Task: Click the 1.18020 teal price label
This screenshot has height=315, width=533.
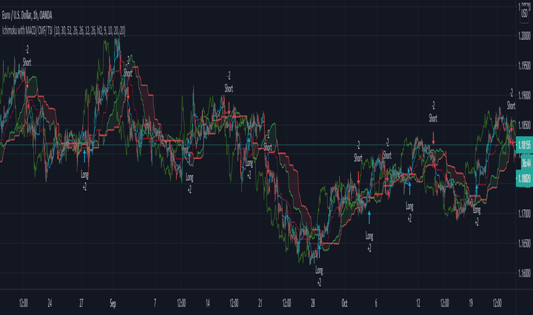Action: (524, 179)
